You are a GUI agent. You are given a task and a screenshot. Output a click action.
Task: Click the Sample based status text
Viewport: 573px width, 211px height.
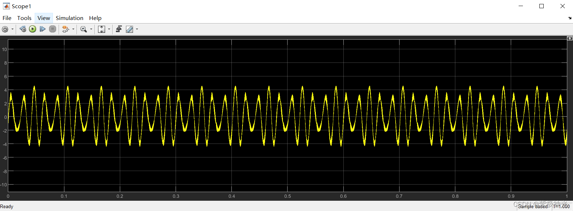(533, 206)
